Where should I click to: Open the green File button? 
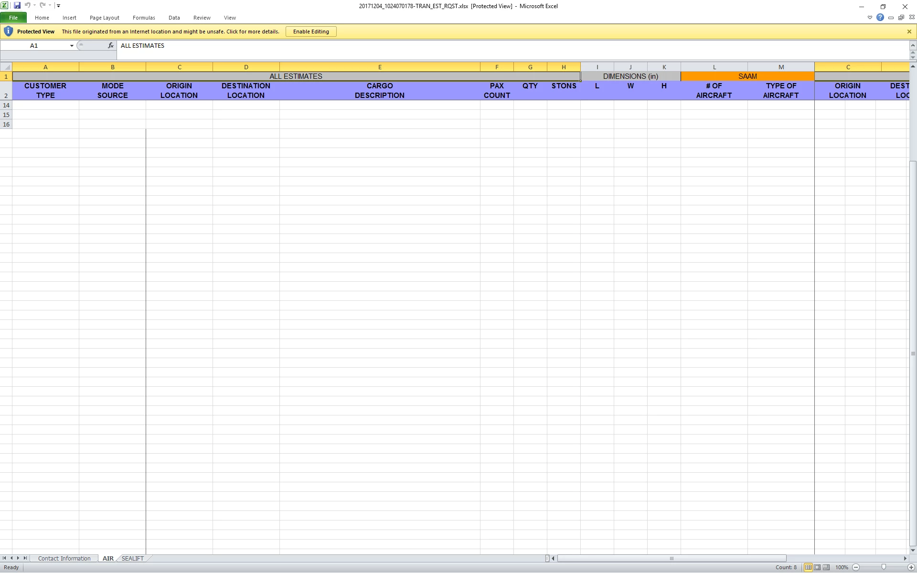[13, 18]
